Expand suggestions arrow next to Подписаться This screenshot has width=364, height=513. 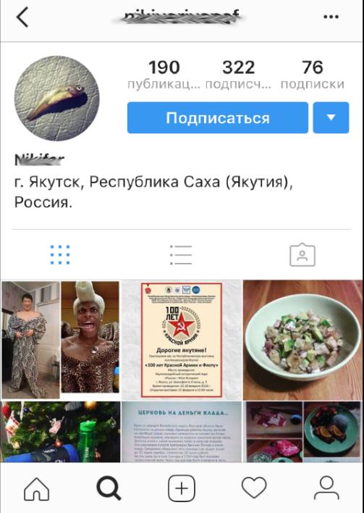click(331, 118)
